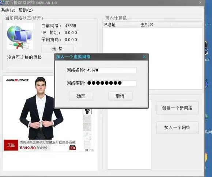This screenshot has height=177, width=212.
Task: Focus the 网络密码 password field
Action: point(111,83)
